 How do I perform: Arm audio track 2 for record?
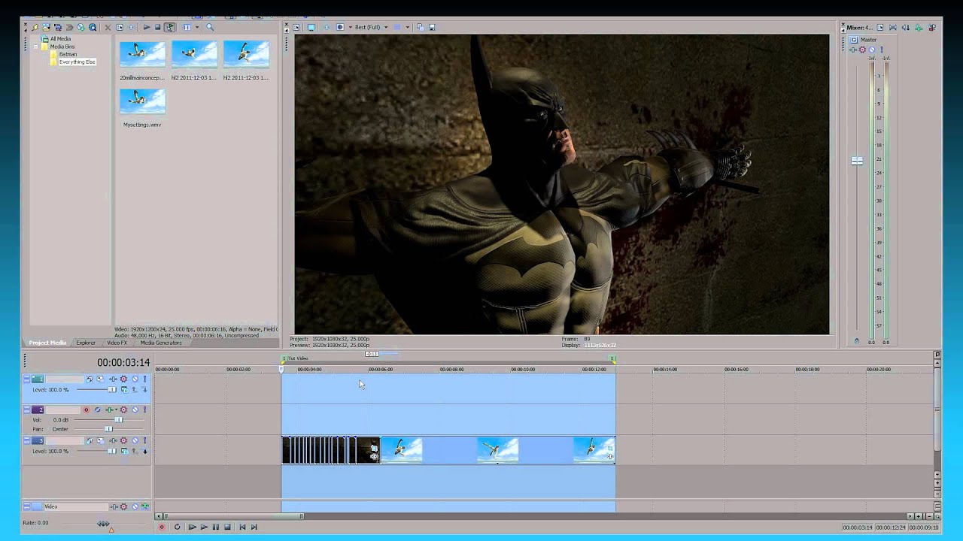pyautogui.click(x=86, y=410)
